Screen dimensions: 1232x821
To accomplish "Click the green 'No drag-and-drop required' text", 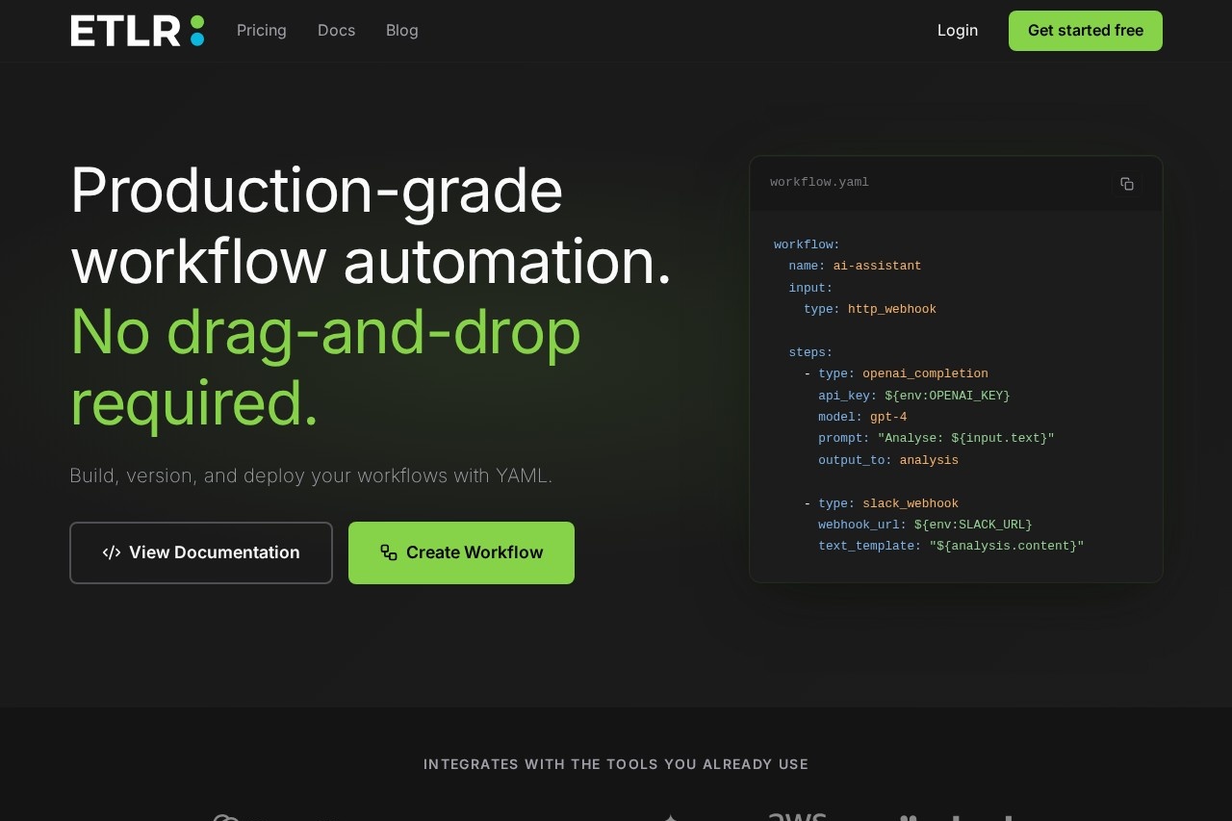I will 325,367.
